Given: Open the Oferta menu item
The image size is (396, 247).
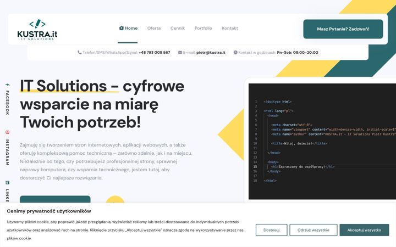Looking at the screenshot, I should pos(154,28).
